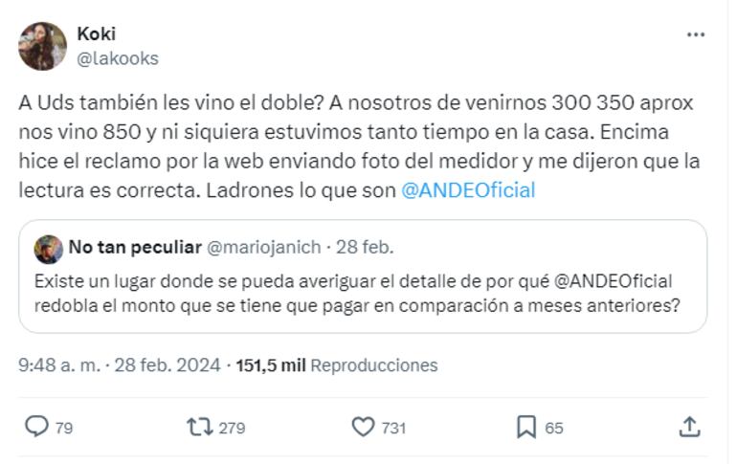Open the @lakooks handle link
The image size is (737, 464).
coord(117,58)
